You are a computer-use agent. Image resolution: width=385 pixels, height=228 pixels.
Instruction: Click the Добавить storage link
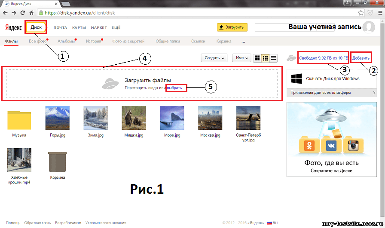(x=361, y=58)
